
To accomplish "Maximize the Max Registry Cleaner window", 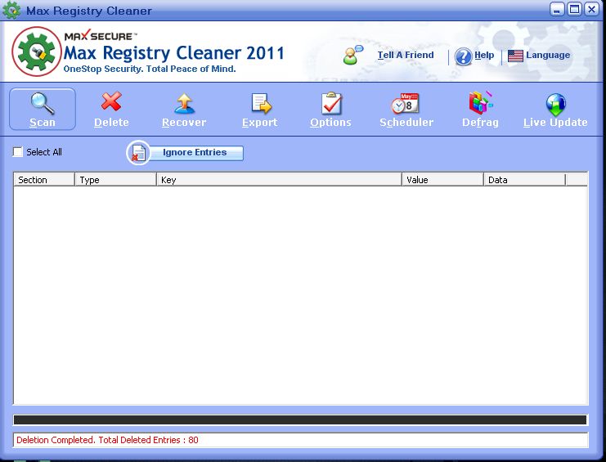I will point(574,9).
